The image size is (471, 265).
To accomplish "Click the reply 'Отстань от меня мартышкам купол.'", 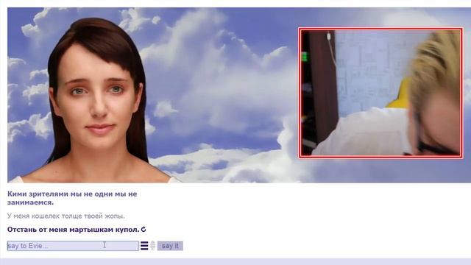I will (74, 230).
